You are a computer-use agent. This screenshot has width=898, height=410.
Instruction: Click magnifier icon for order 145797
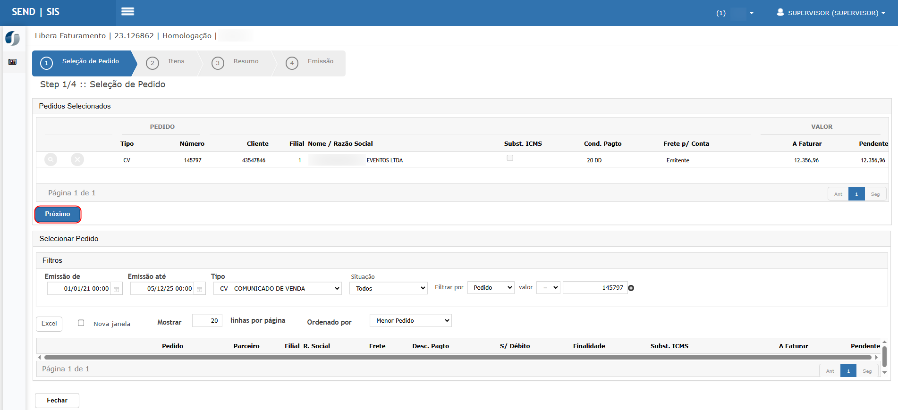[51, 160]
